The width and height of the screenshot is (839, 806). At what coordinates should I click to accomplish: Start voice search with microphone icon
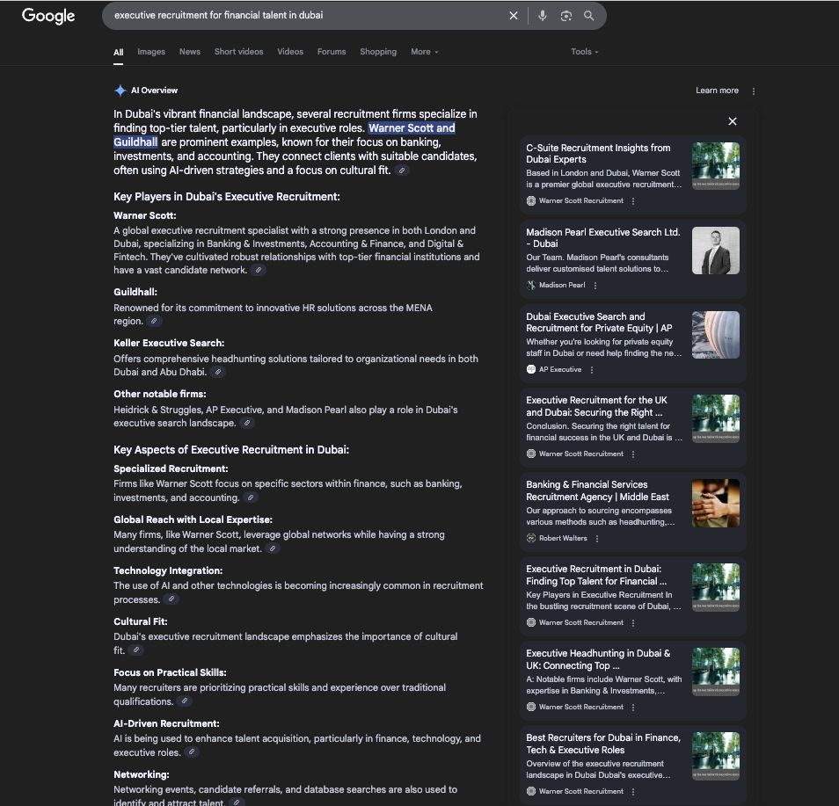(x=542, y=16)
